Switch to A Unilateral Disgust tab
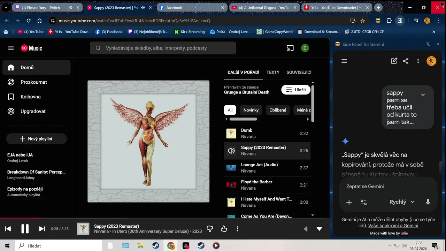The height and width of the screenshot is (251, 446). point(264,8)
